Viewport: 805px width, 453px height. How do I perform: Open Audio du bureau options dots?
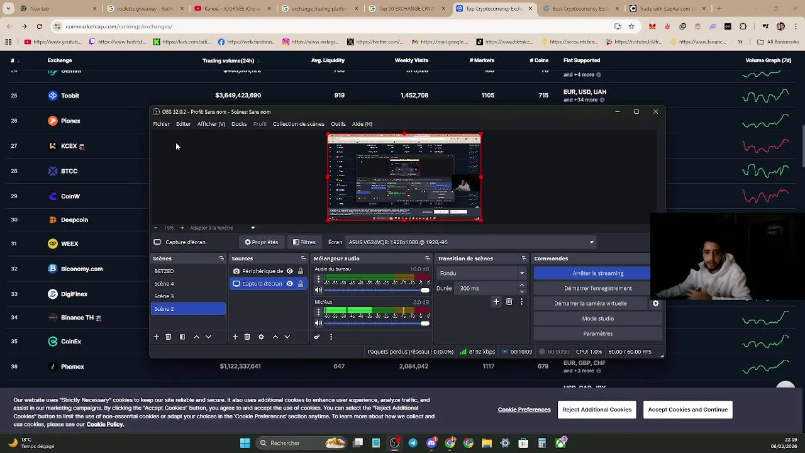tap(318, 279)
